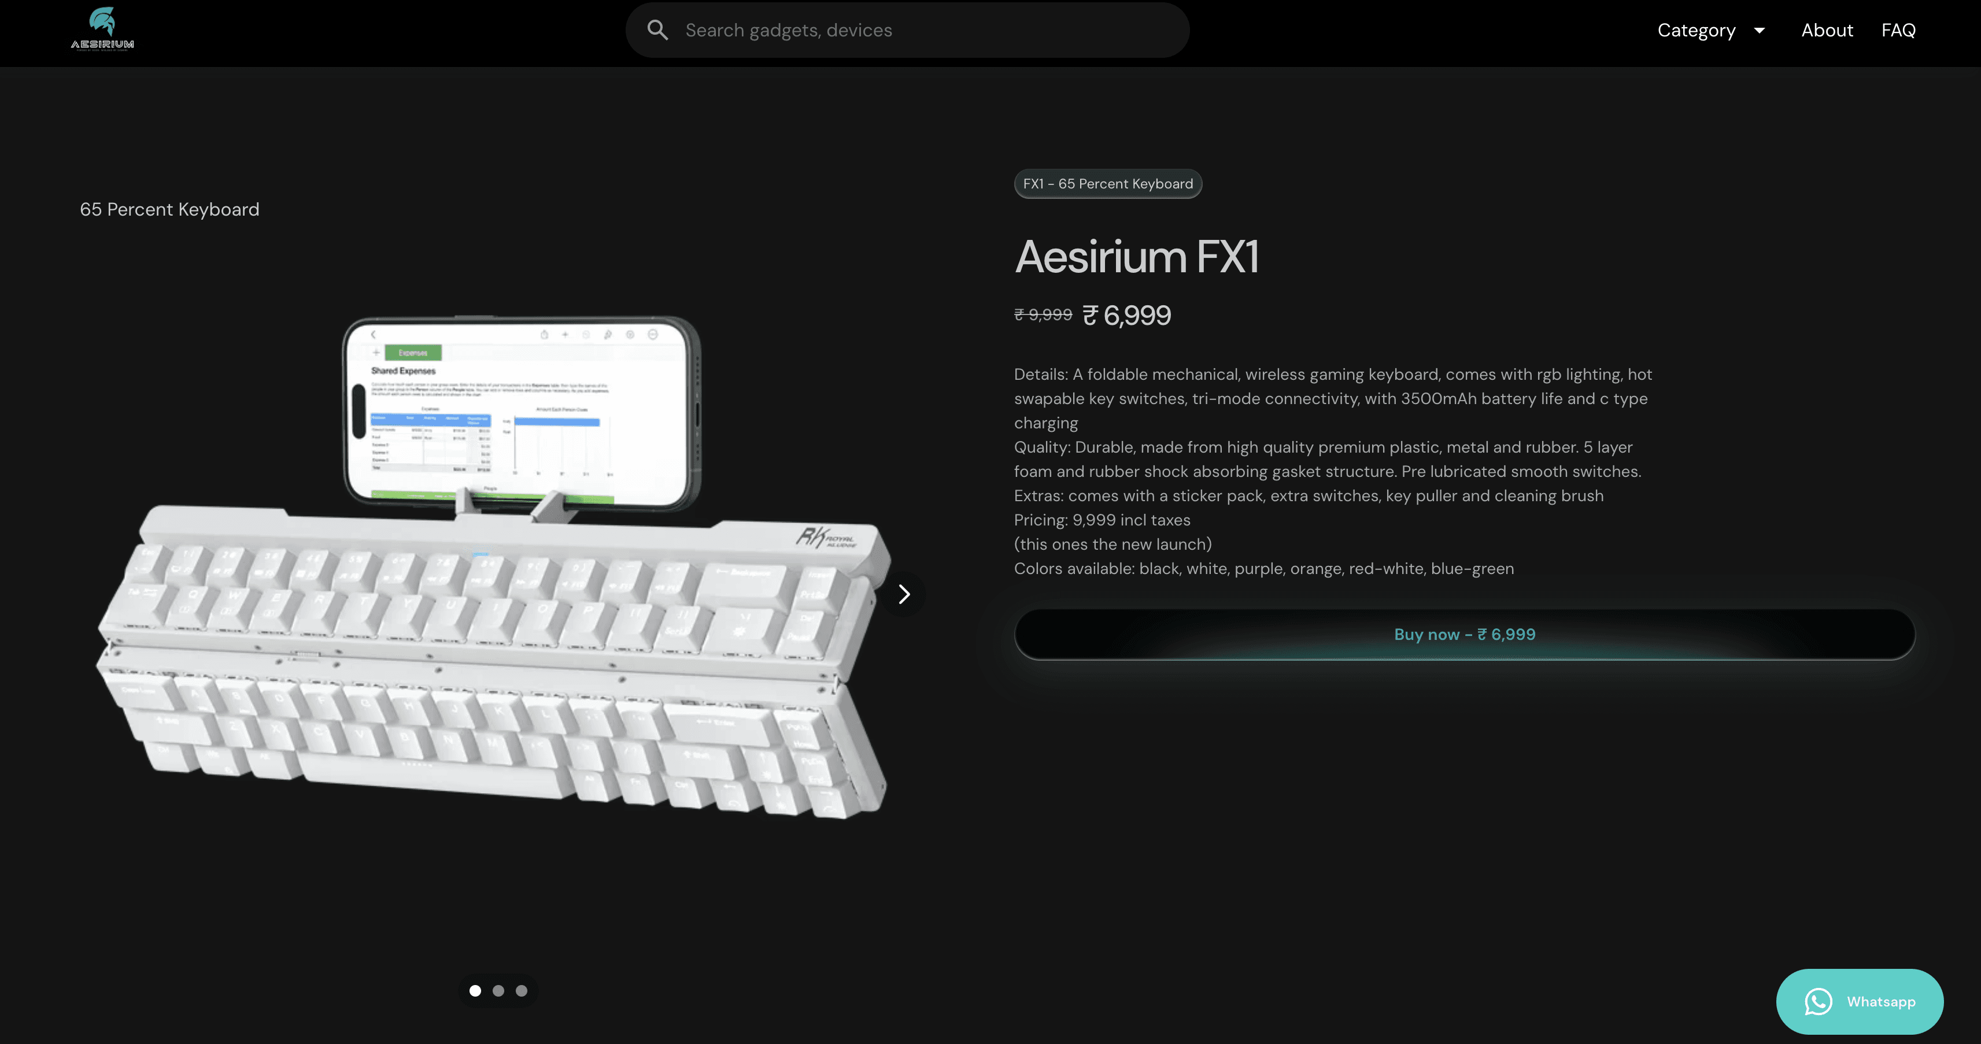Open the Whatsapp floating button
Screen dimensions: 1981x1044
point(1860,1002)
